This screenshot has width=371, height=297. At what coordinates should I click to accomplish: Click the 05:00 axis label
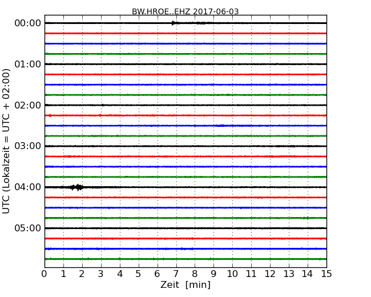[x=28, y=228]
